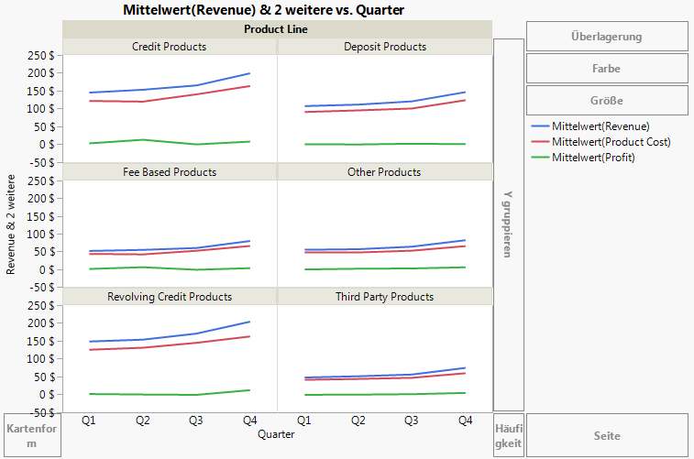694x459 pixels.
Task: Click the Größe drop zone
Action: click(606, 101)
